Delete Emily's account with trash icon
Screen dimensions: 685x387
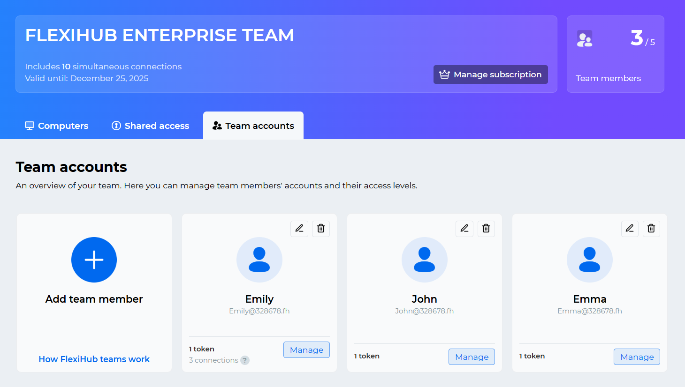(321, 229)
